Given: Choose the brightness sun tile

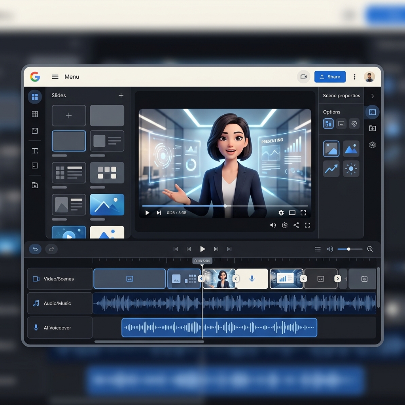Looking at the screenshot, I should coord(351,168).
